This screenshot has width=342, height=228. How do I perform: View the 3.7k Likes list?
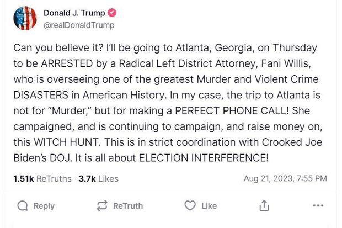pos(98,178)
